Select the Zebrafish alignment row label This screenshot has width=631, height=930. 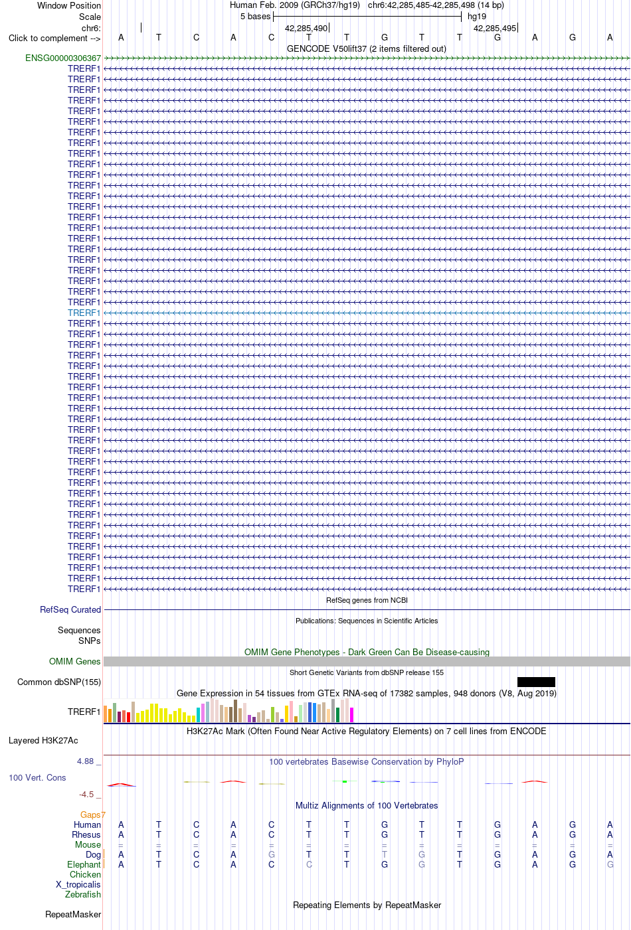click(x=83, y=894)
